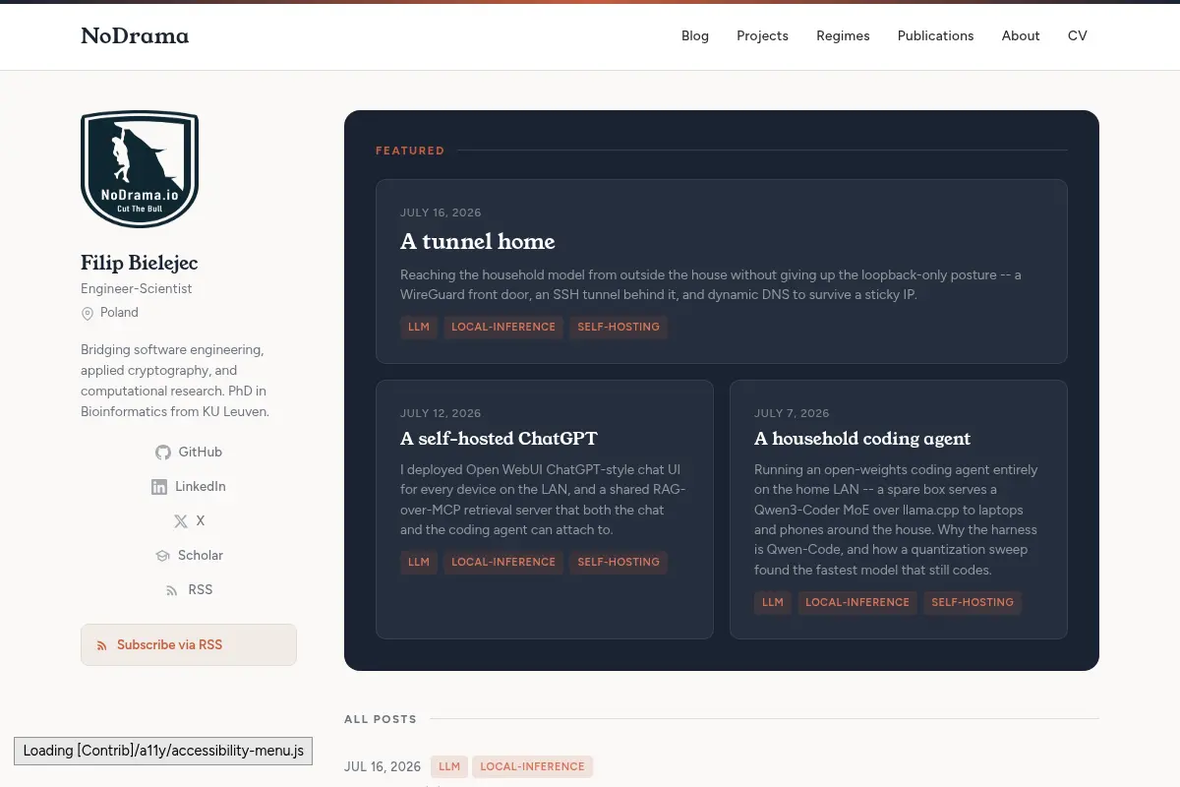Go to the Regimes page
Screen dimensions: 1180x787
click(843, 35)
